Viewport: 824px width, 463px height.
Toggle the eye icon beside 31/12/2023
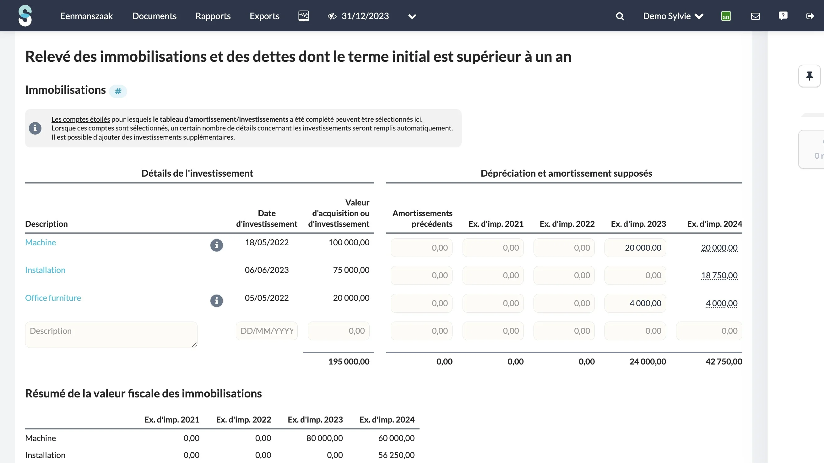coord(332,16)
